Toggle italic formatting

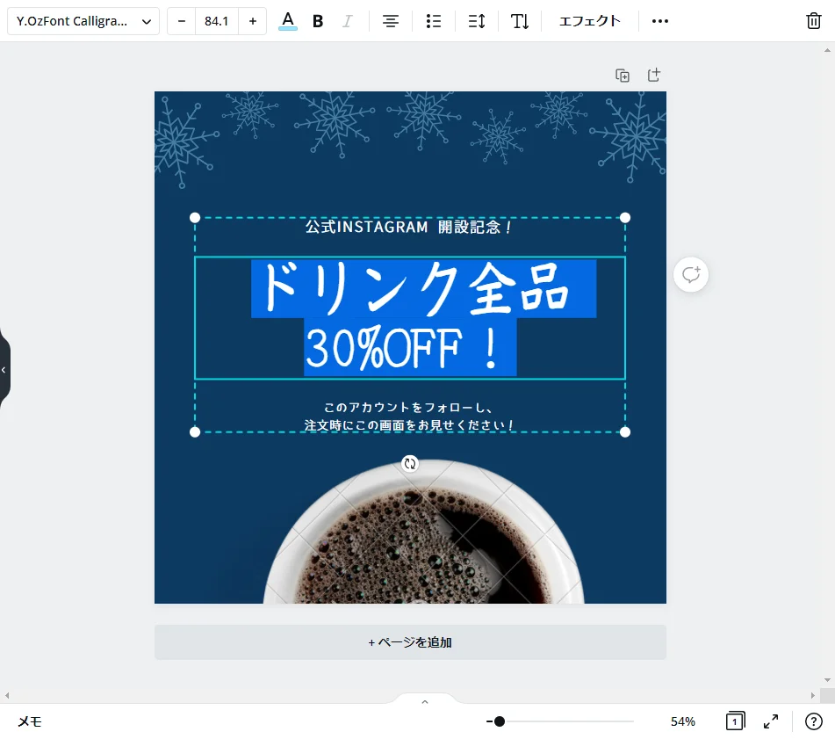[347, 21]
